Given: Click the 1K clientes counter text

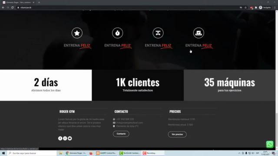Looking at the screenshot, I should tap(138, 82).
